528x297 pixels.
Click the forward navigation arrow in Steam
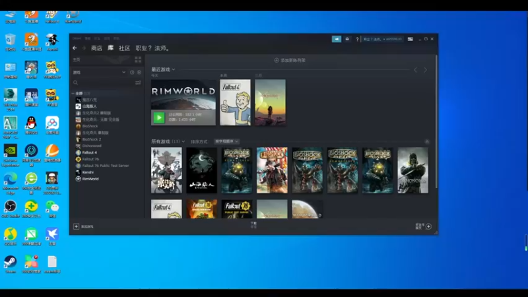[84, 48]
